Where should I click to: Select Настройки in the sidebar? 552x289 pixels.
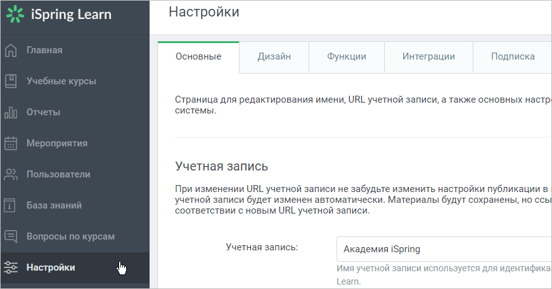point(75,267)
